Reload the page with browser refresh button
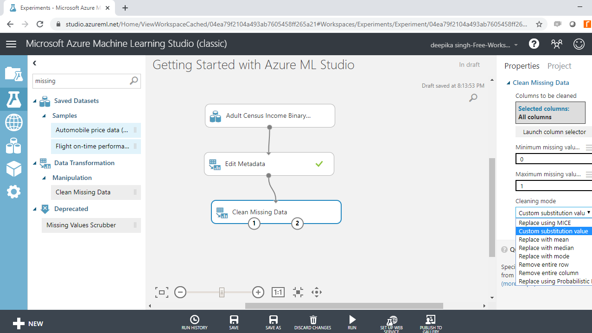Viewport: 592px width, 333px height. [40, 24]
